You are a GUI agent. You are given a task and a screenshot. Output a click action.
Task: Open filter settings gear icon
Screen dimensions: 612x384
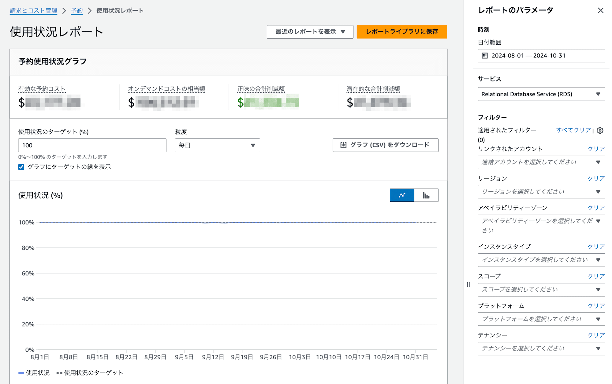click(600, 131)
